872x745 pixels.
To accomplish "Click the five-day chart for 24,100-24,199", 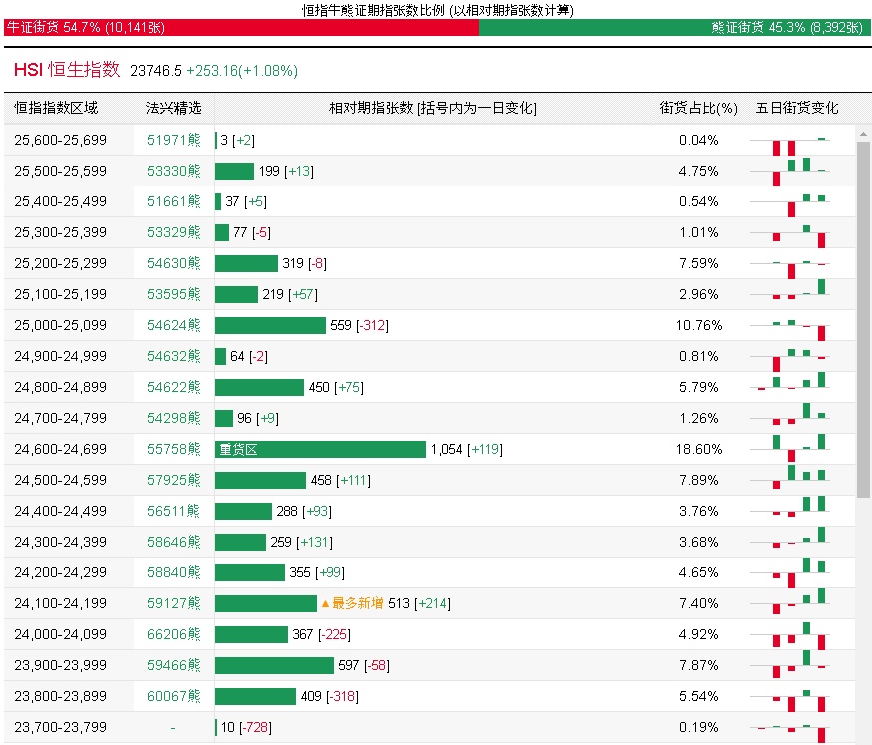I will point(790,602).
